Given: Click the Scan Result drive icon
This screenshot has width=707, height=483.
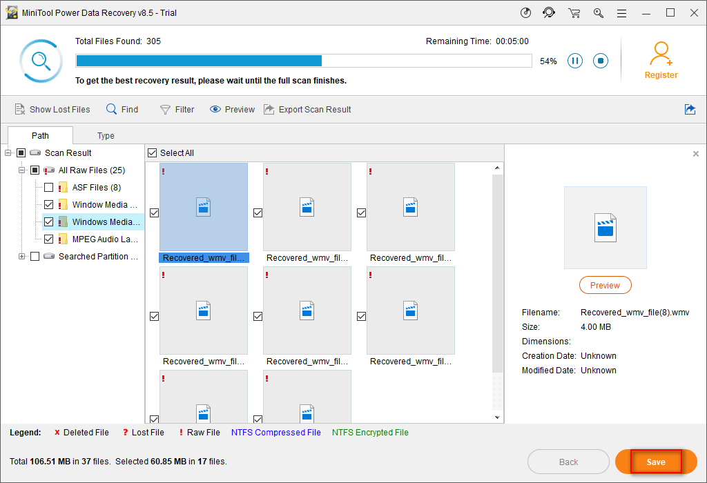Looking at the screenshot, I should point(35,152).
